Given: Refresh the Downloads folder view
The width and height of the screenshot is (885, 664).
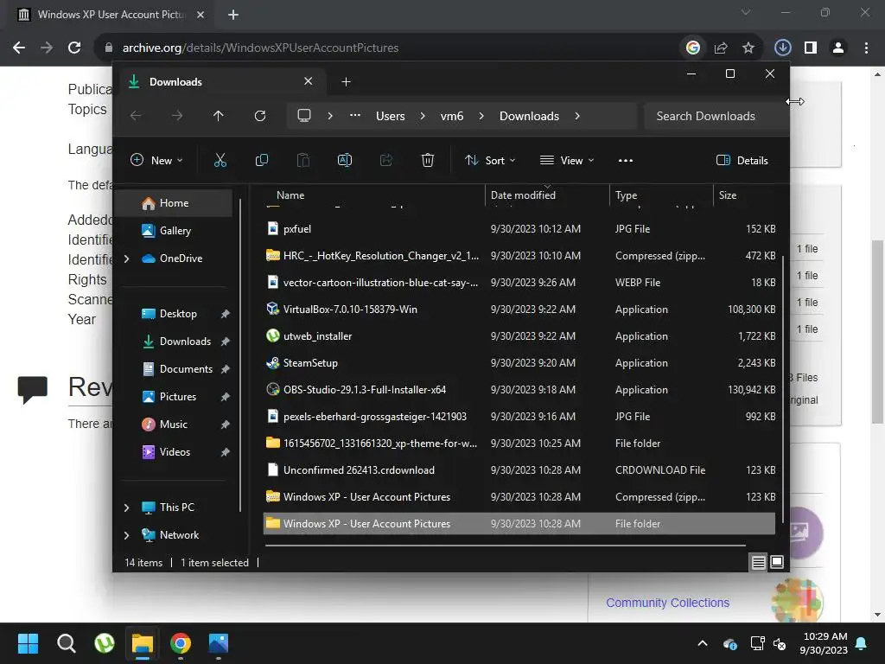Looking at the screenshot, I should [259, 116].
